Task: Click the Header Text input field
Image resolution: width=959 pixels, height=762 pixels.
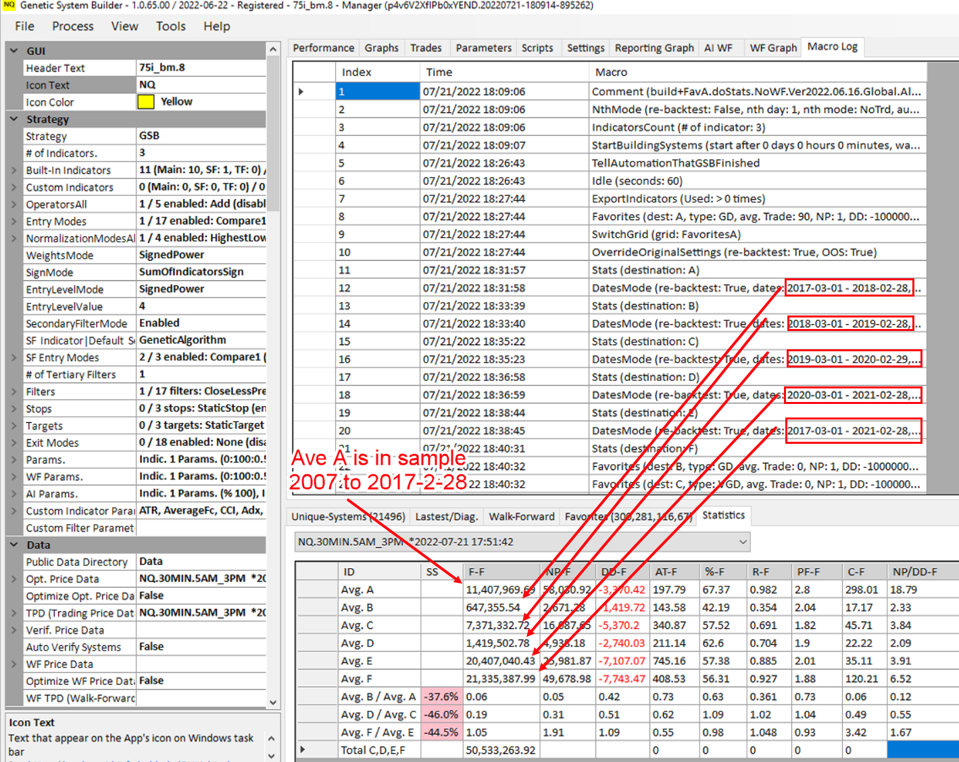Action: click(x=201, y=68)
